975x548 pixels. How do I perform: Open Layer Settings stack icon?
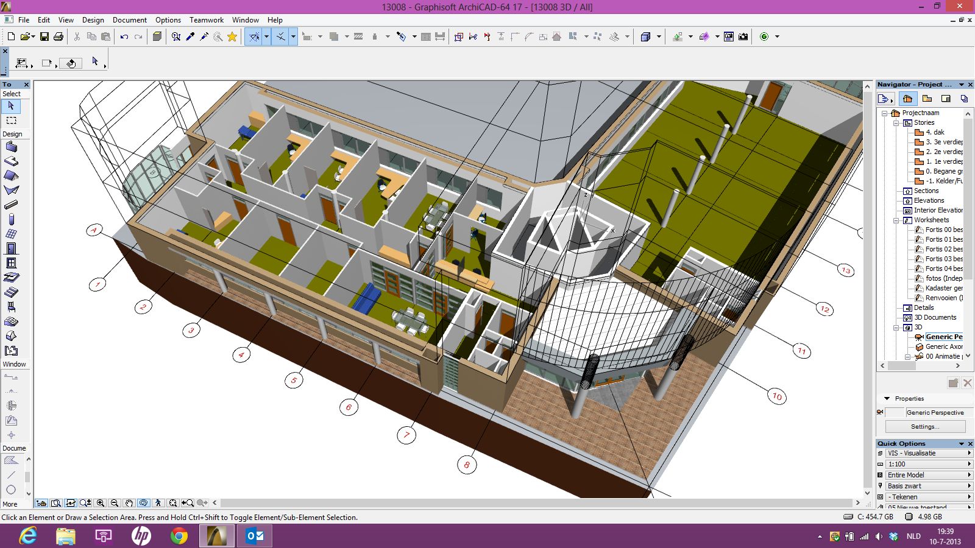click(157, 37)
